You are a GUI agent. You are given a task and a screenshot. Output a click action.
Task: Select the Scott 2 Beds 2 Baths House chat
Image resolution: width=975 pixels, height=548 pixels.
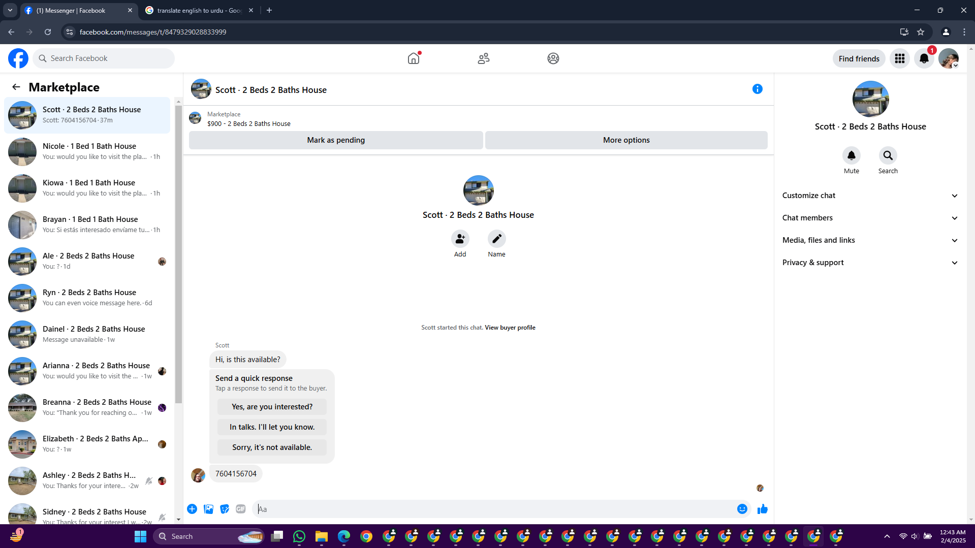pyautogui.click(x=87, y=115)
